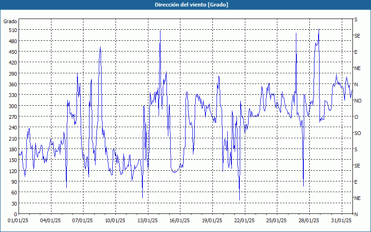This screenshot has width=371, height=232.
Task: Click the N compass label beside 360 gridline
Action: [x=356, y=84]
